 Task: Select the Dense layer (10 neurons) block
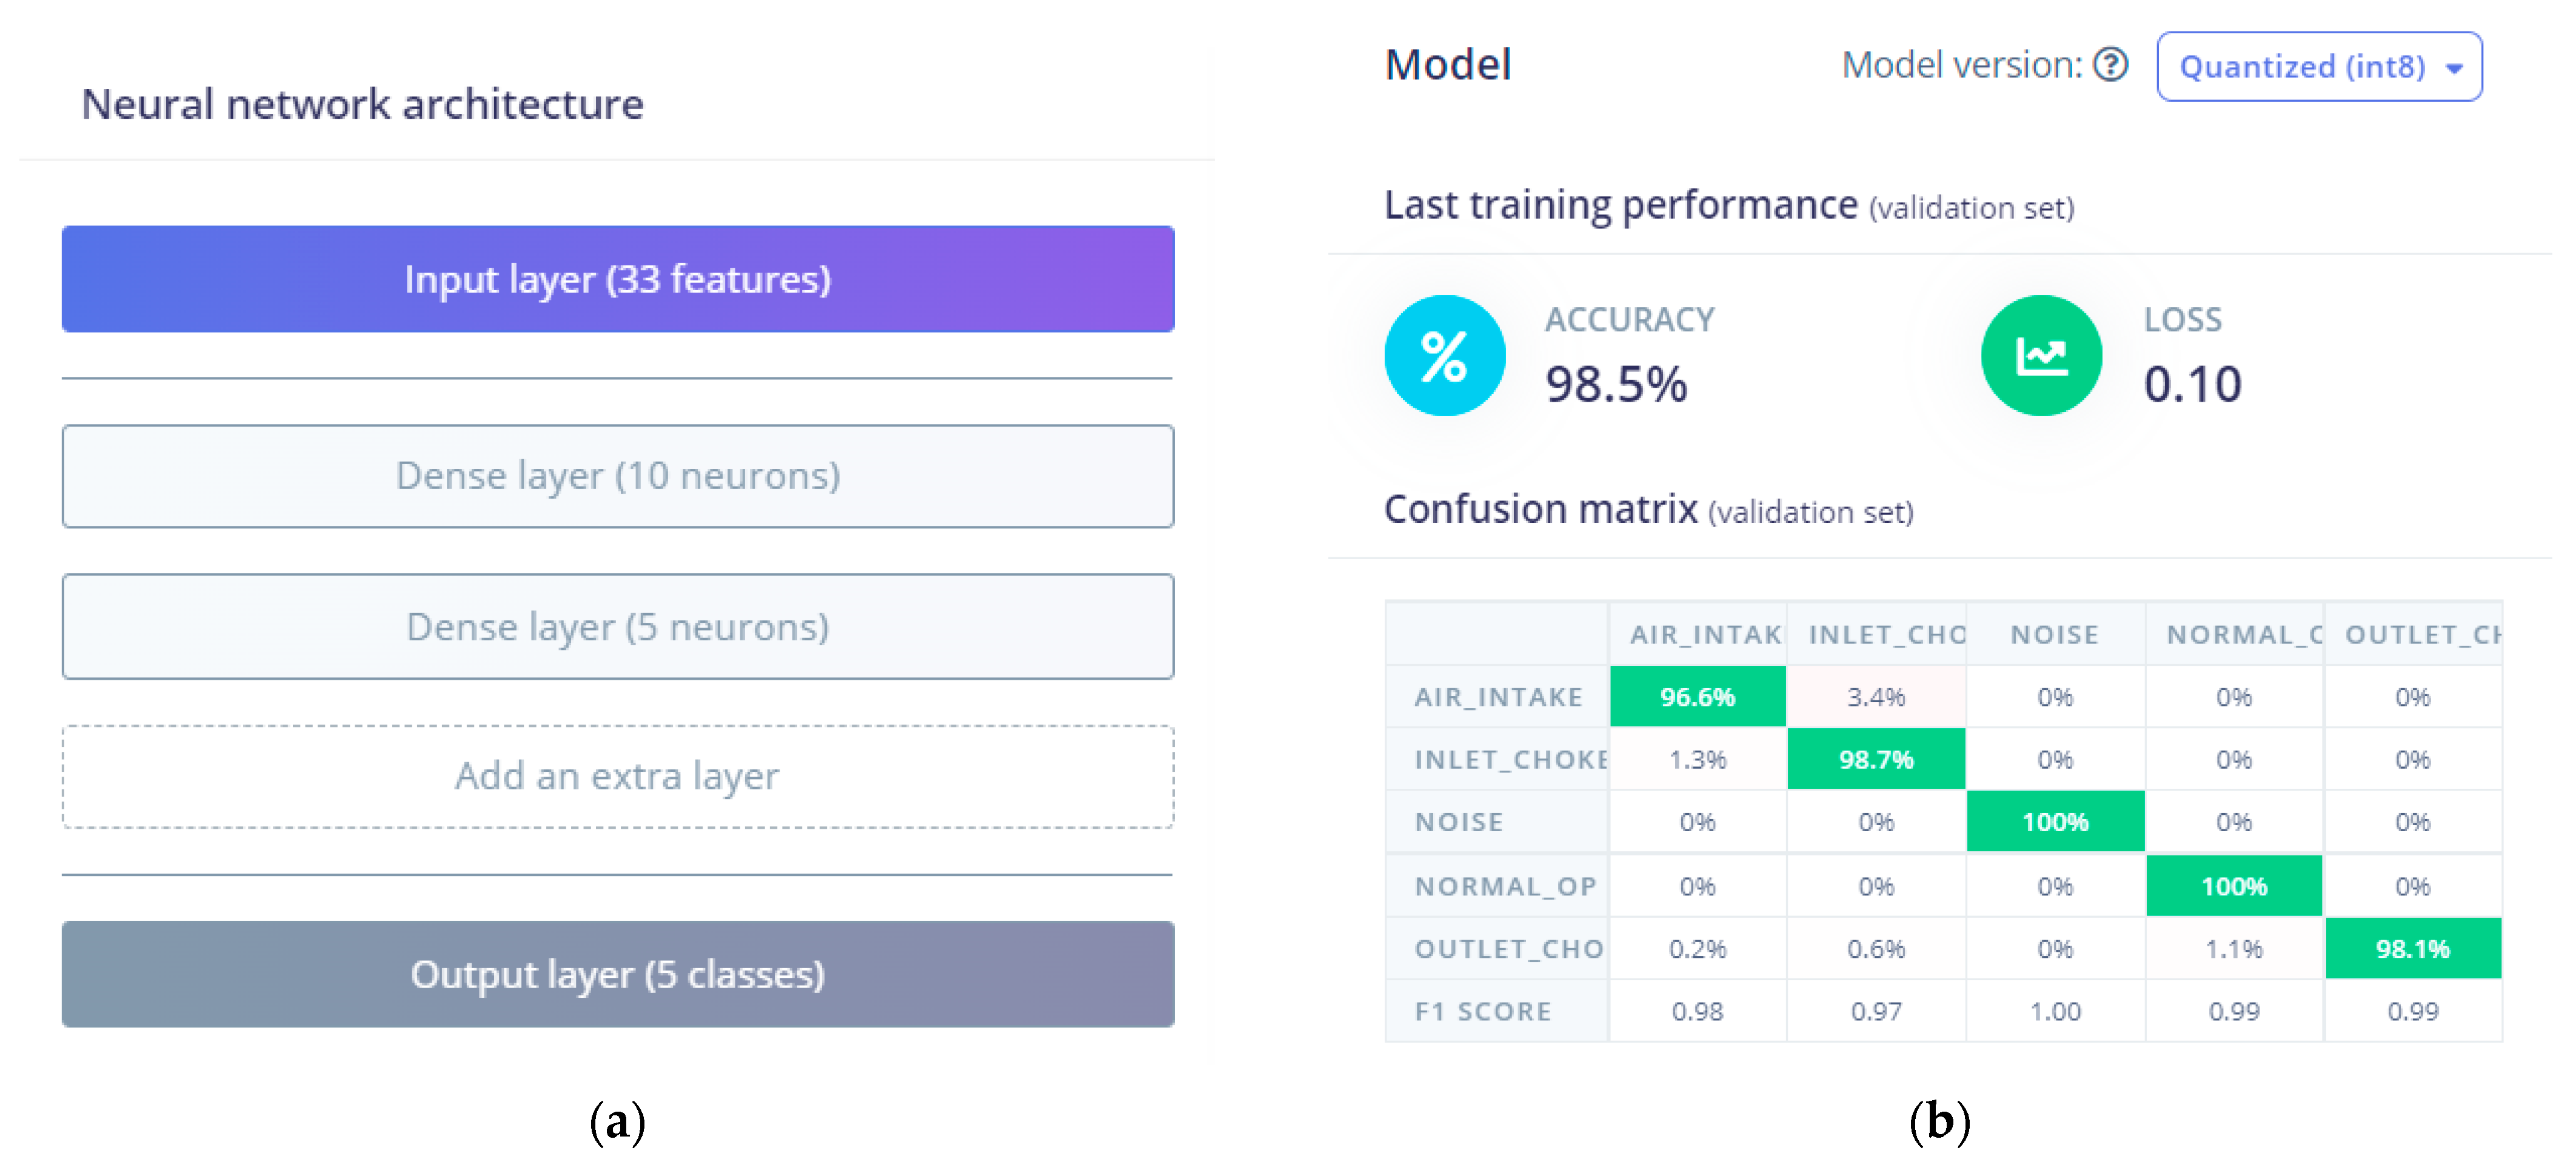tap(617, 476)
